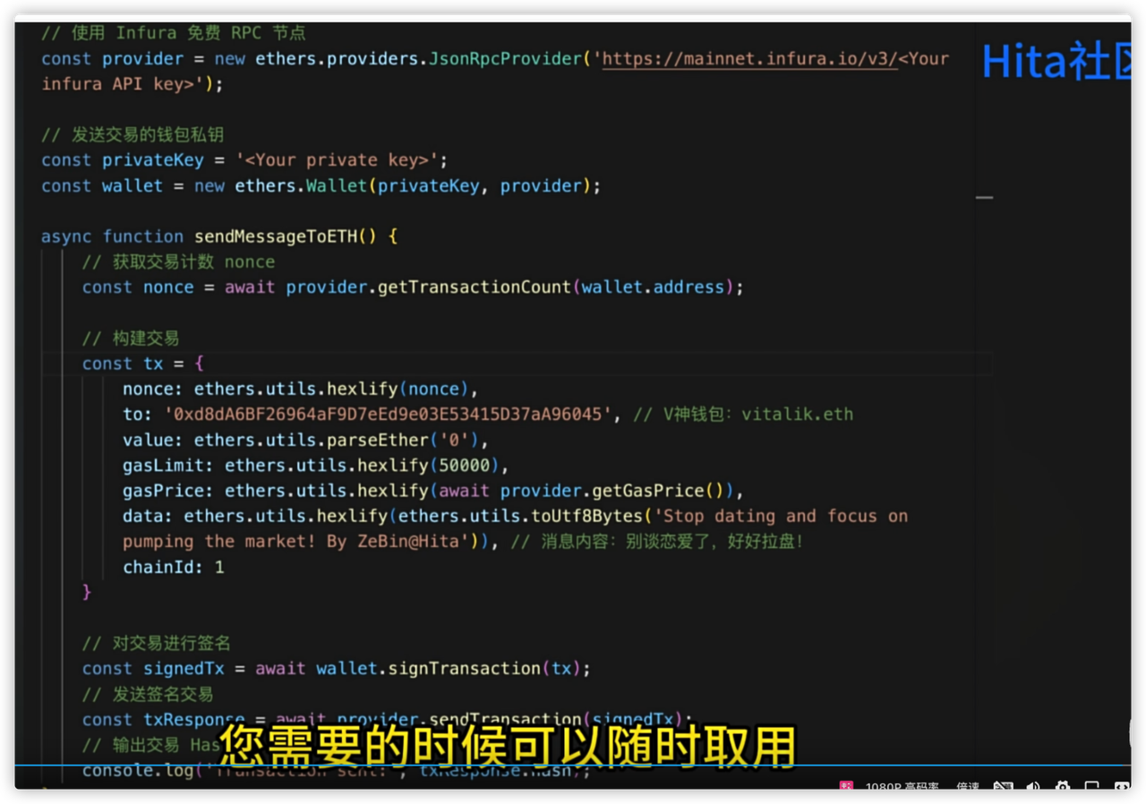Open the 倍速 playback speed menu
Image resolution: width=1146 pixels, height=804 pixels.
pos(967,788)
